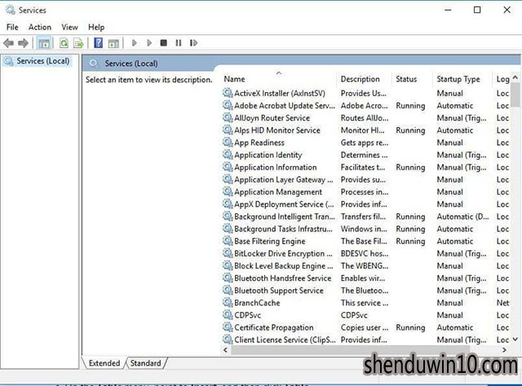Select the Application Information service
The image size is (522, 386).
(365, 167)
